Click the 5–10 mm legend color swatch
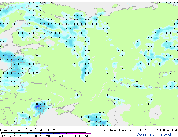 pos(31,133)
